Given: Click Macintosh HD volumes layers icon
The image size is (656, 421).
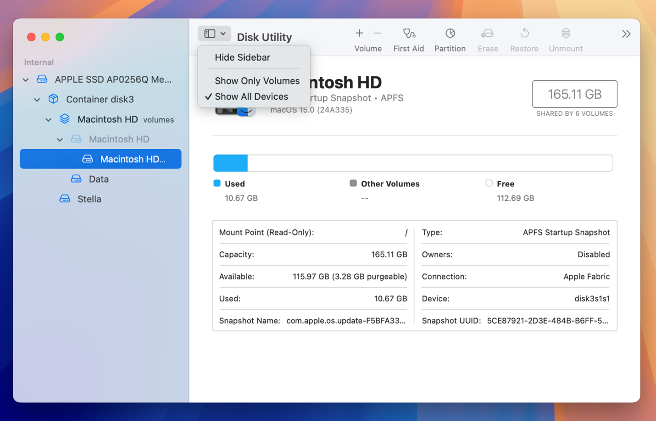Looking at the screenshot, I should [x=65, y=119].
